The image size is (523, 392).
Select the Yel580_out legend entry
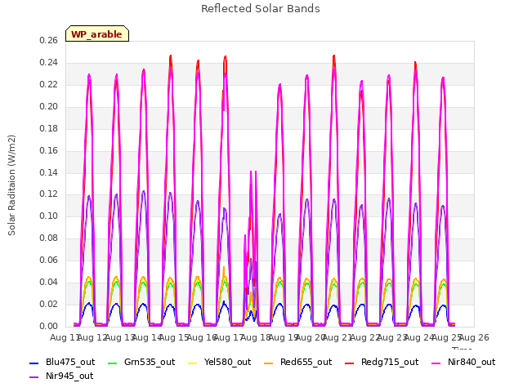tap(220, 362)
